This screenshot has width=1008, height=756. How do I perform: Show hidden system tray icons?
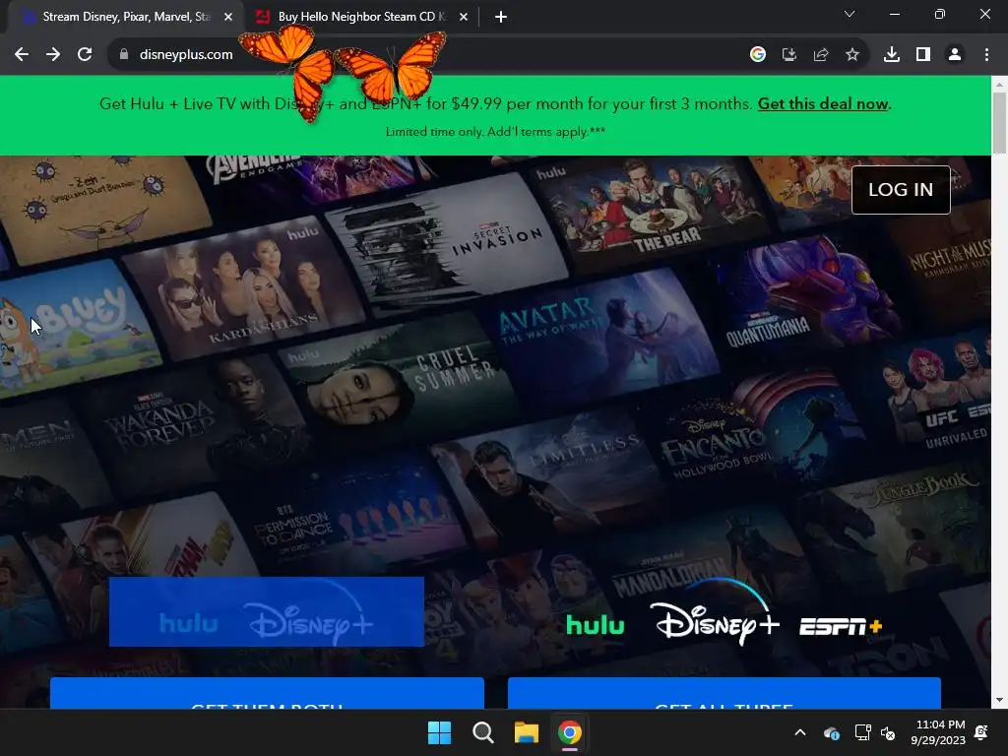800,732
